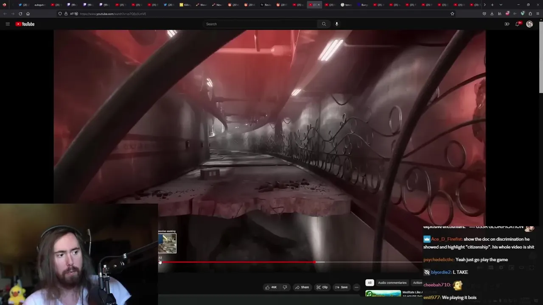This screenshot has height=305, width=543.
Task: Dislike the video with thumbs-down icon
Action: [x=285, y=287]
